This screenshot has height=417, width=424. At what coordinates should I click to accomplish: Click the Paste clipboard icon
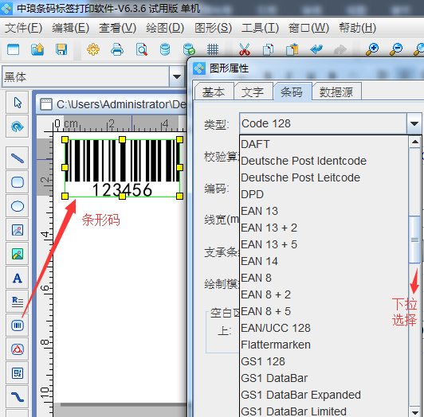tap(292, 49)
